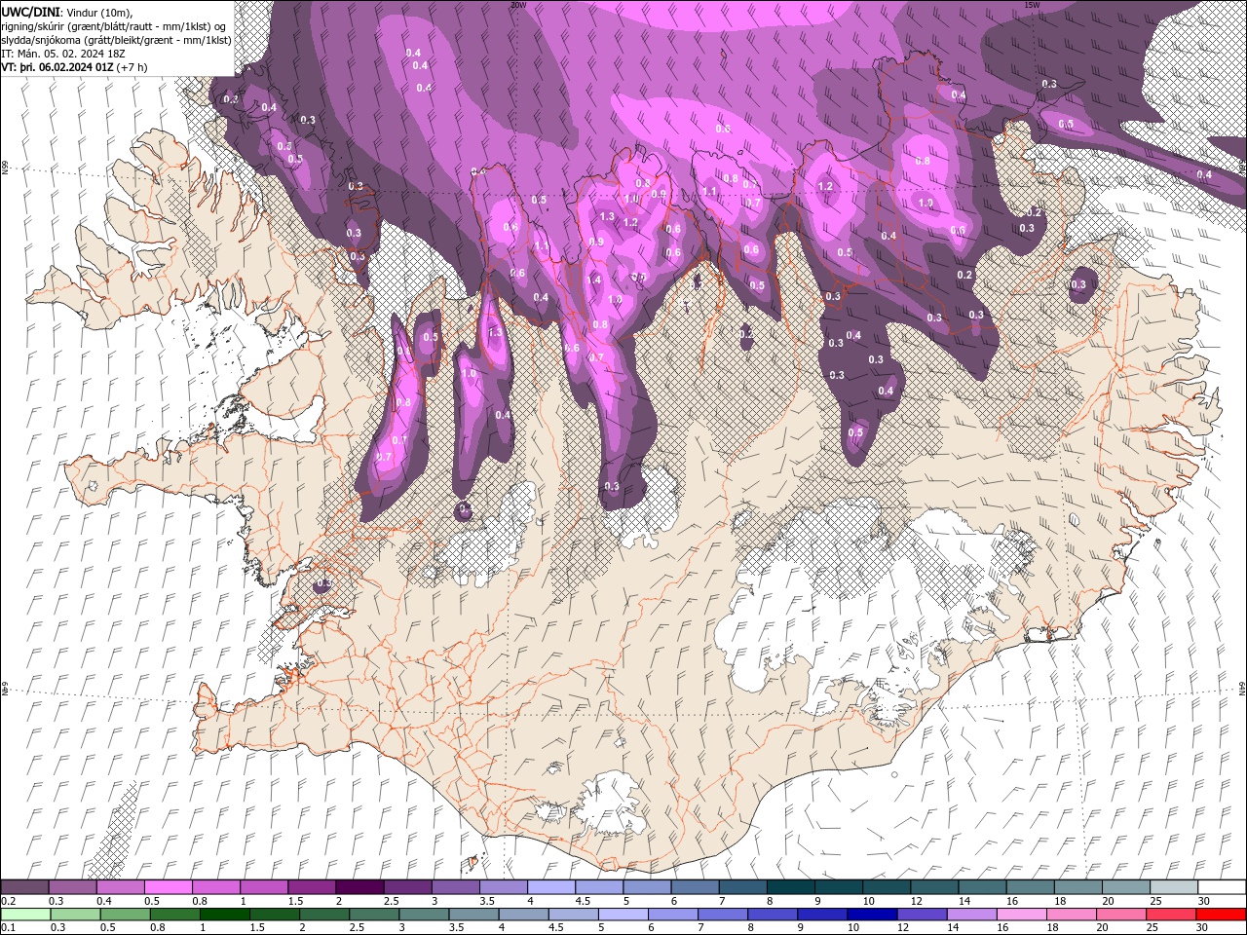Click the deep blue lower swatch labeled 10
The width and height of the screenshot is (1247, 935).
(x=871, y=915)
